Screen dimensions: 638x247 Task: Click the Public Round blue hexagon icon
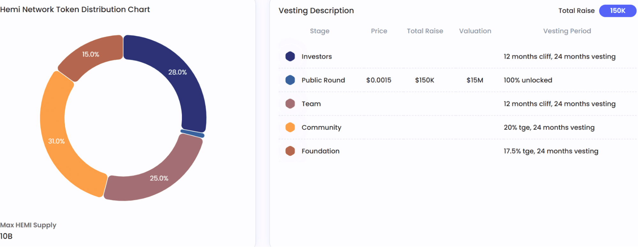[290, 80]
